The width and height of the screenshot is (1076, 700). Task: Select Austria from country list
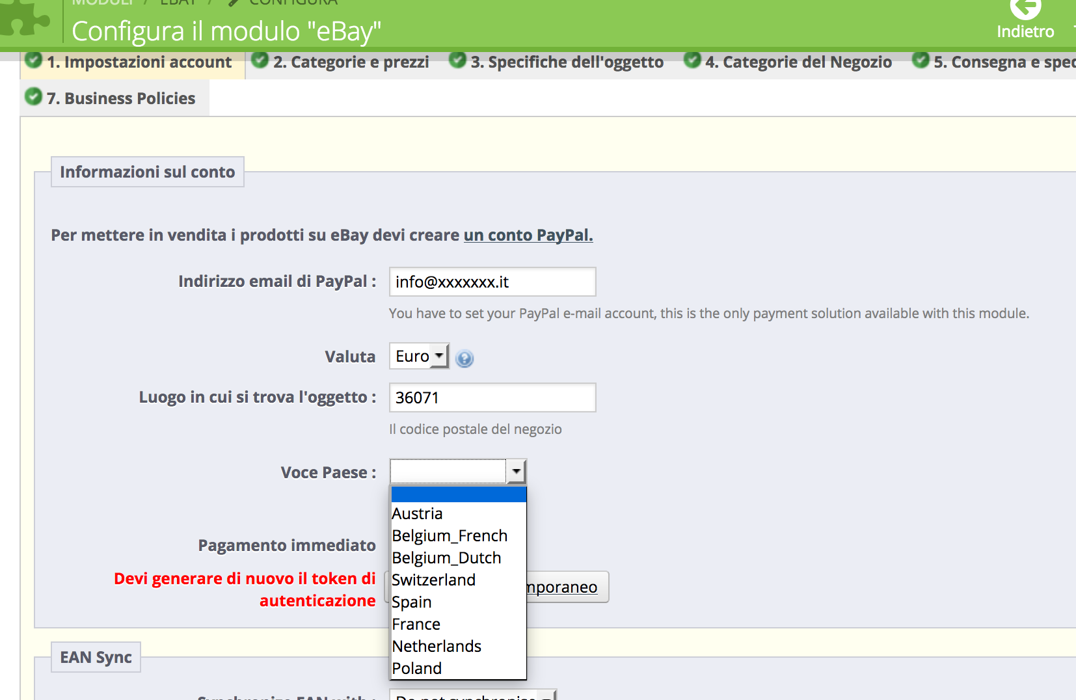click(x=459, y=513)
